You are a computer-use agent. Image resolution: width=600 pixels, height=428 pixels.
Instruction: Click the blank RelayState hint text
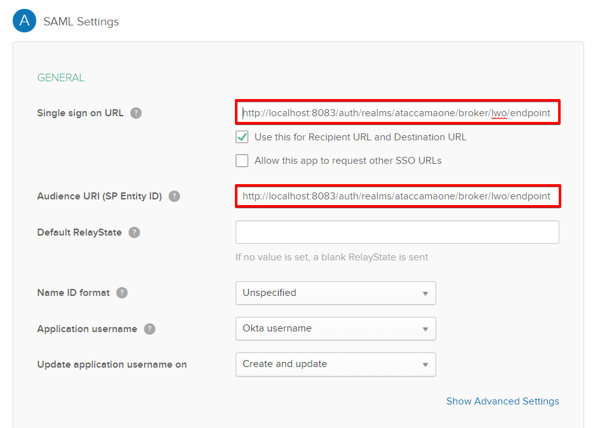pyautogui.click(x=331, y=257)
